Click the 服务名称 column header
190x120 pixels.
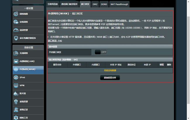pyautogui.click(x=57, y=65)
